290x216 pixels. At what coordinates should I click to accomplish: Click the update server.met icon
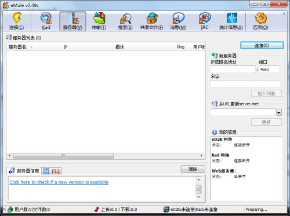(215, 104)
